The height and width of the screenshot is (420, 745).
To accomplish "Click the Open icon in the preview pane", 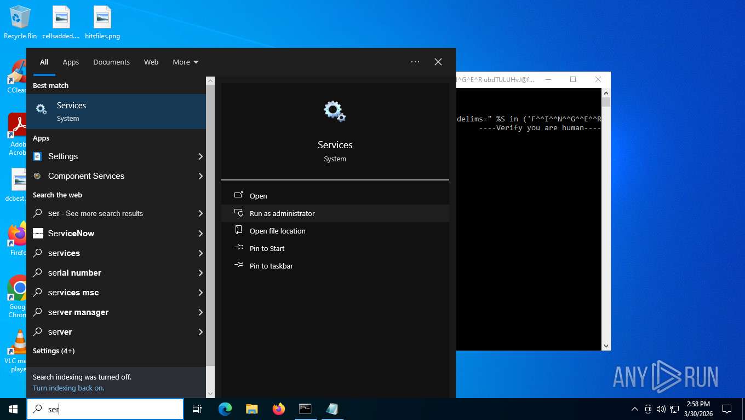I will click(238, 195).
